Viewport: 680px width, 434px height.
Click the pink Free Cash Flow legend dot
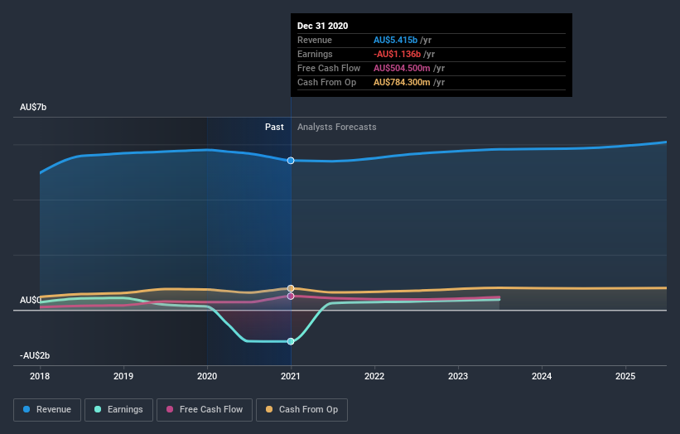point(170,409)
